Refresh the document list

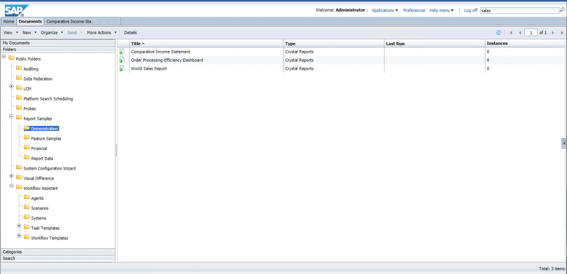click(498, 33)
